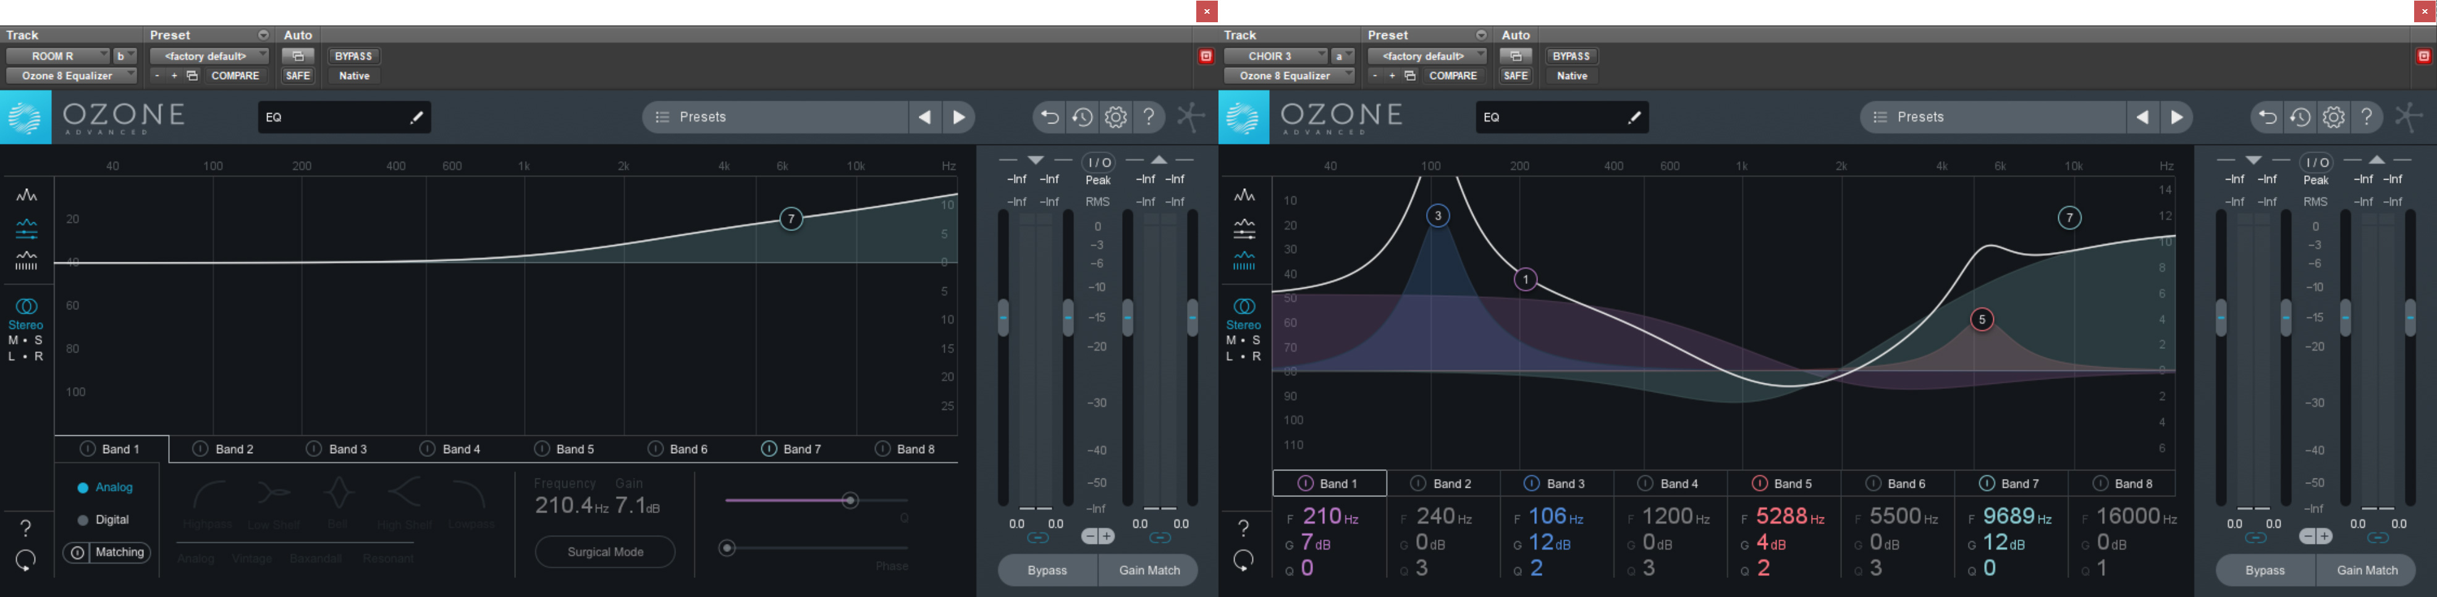This screenshot has height=597, width=2437.
Task: Click the Phase slider handle in ROOM R
Action: pyautogui.click(x=727, y=548)
